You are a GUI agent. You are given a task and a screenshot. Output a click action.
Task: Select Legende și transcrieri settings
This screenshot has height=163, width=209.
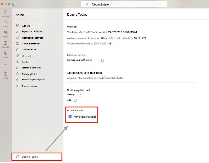tap(31, 68)
